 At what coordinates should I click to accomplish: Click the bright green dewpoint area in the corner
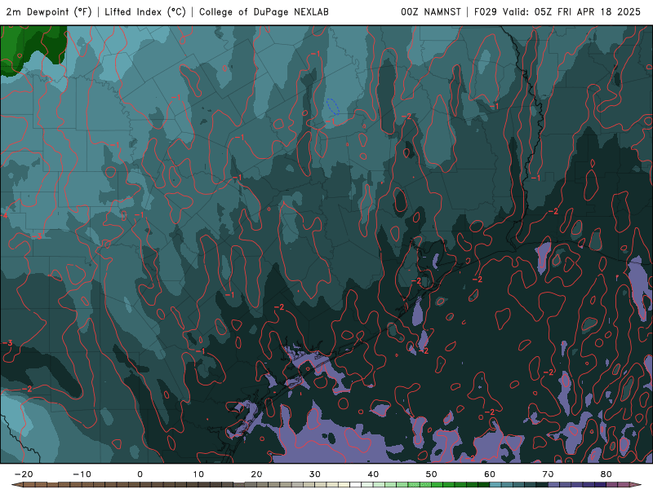click(x=11, y=49)
